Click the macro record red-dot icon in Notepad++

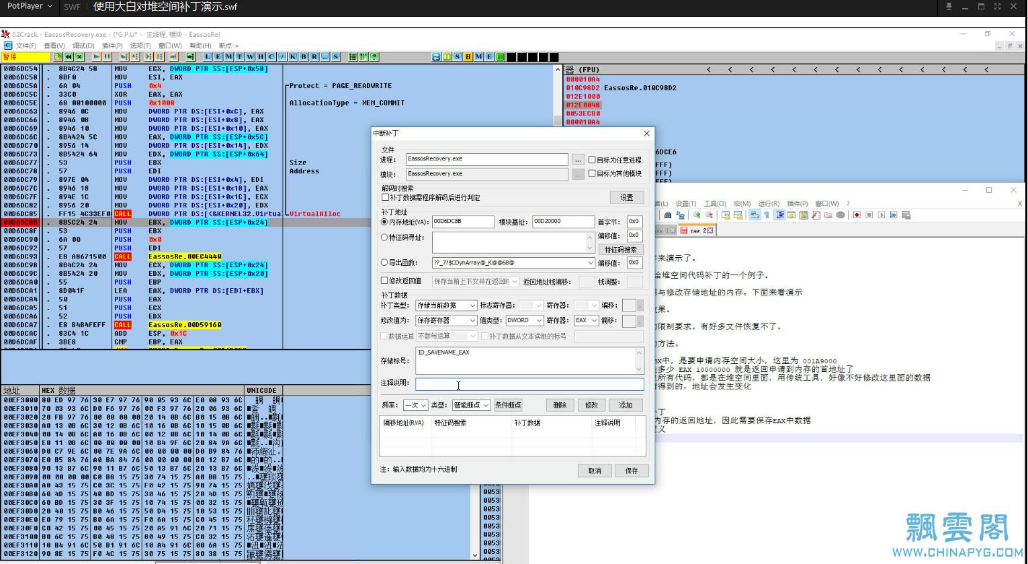pyautogui.click(x=857, y=215)
